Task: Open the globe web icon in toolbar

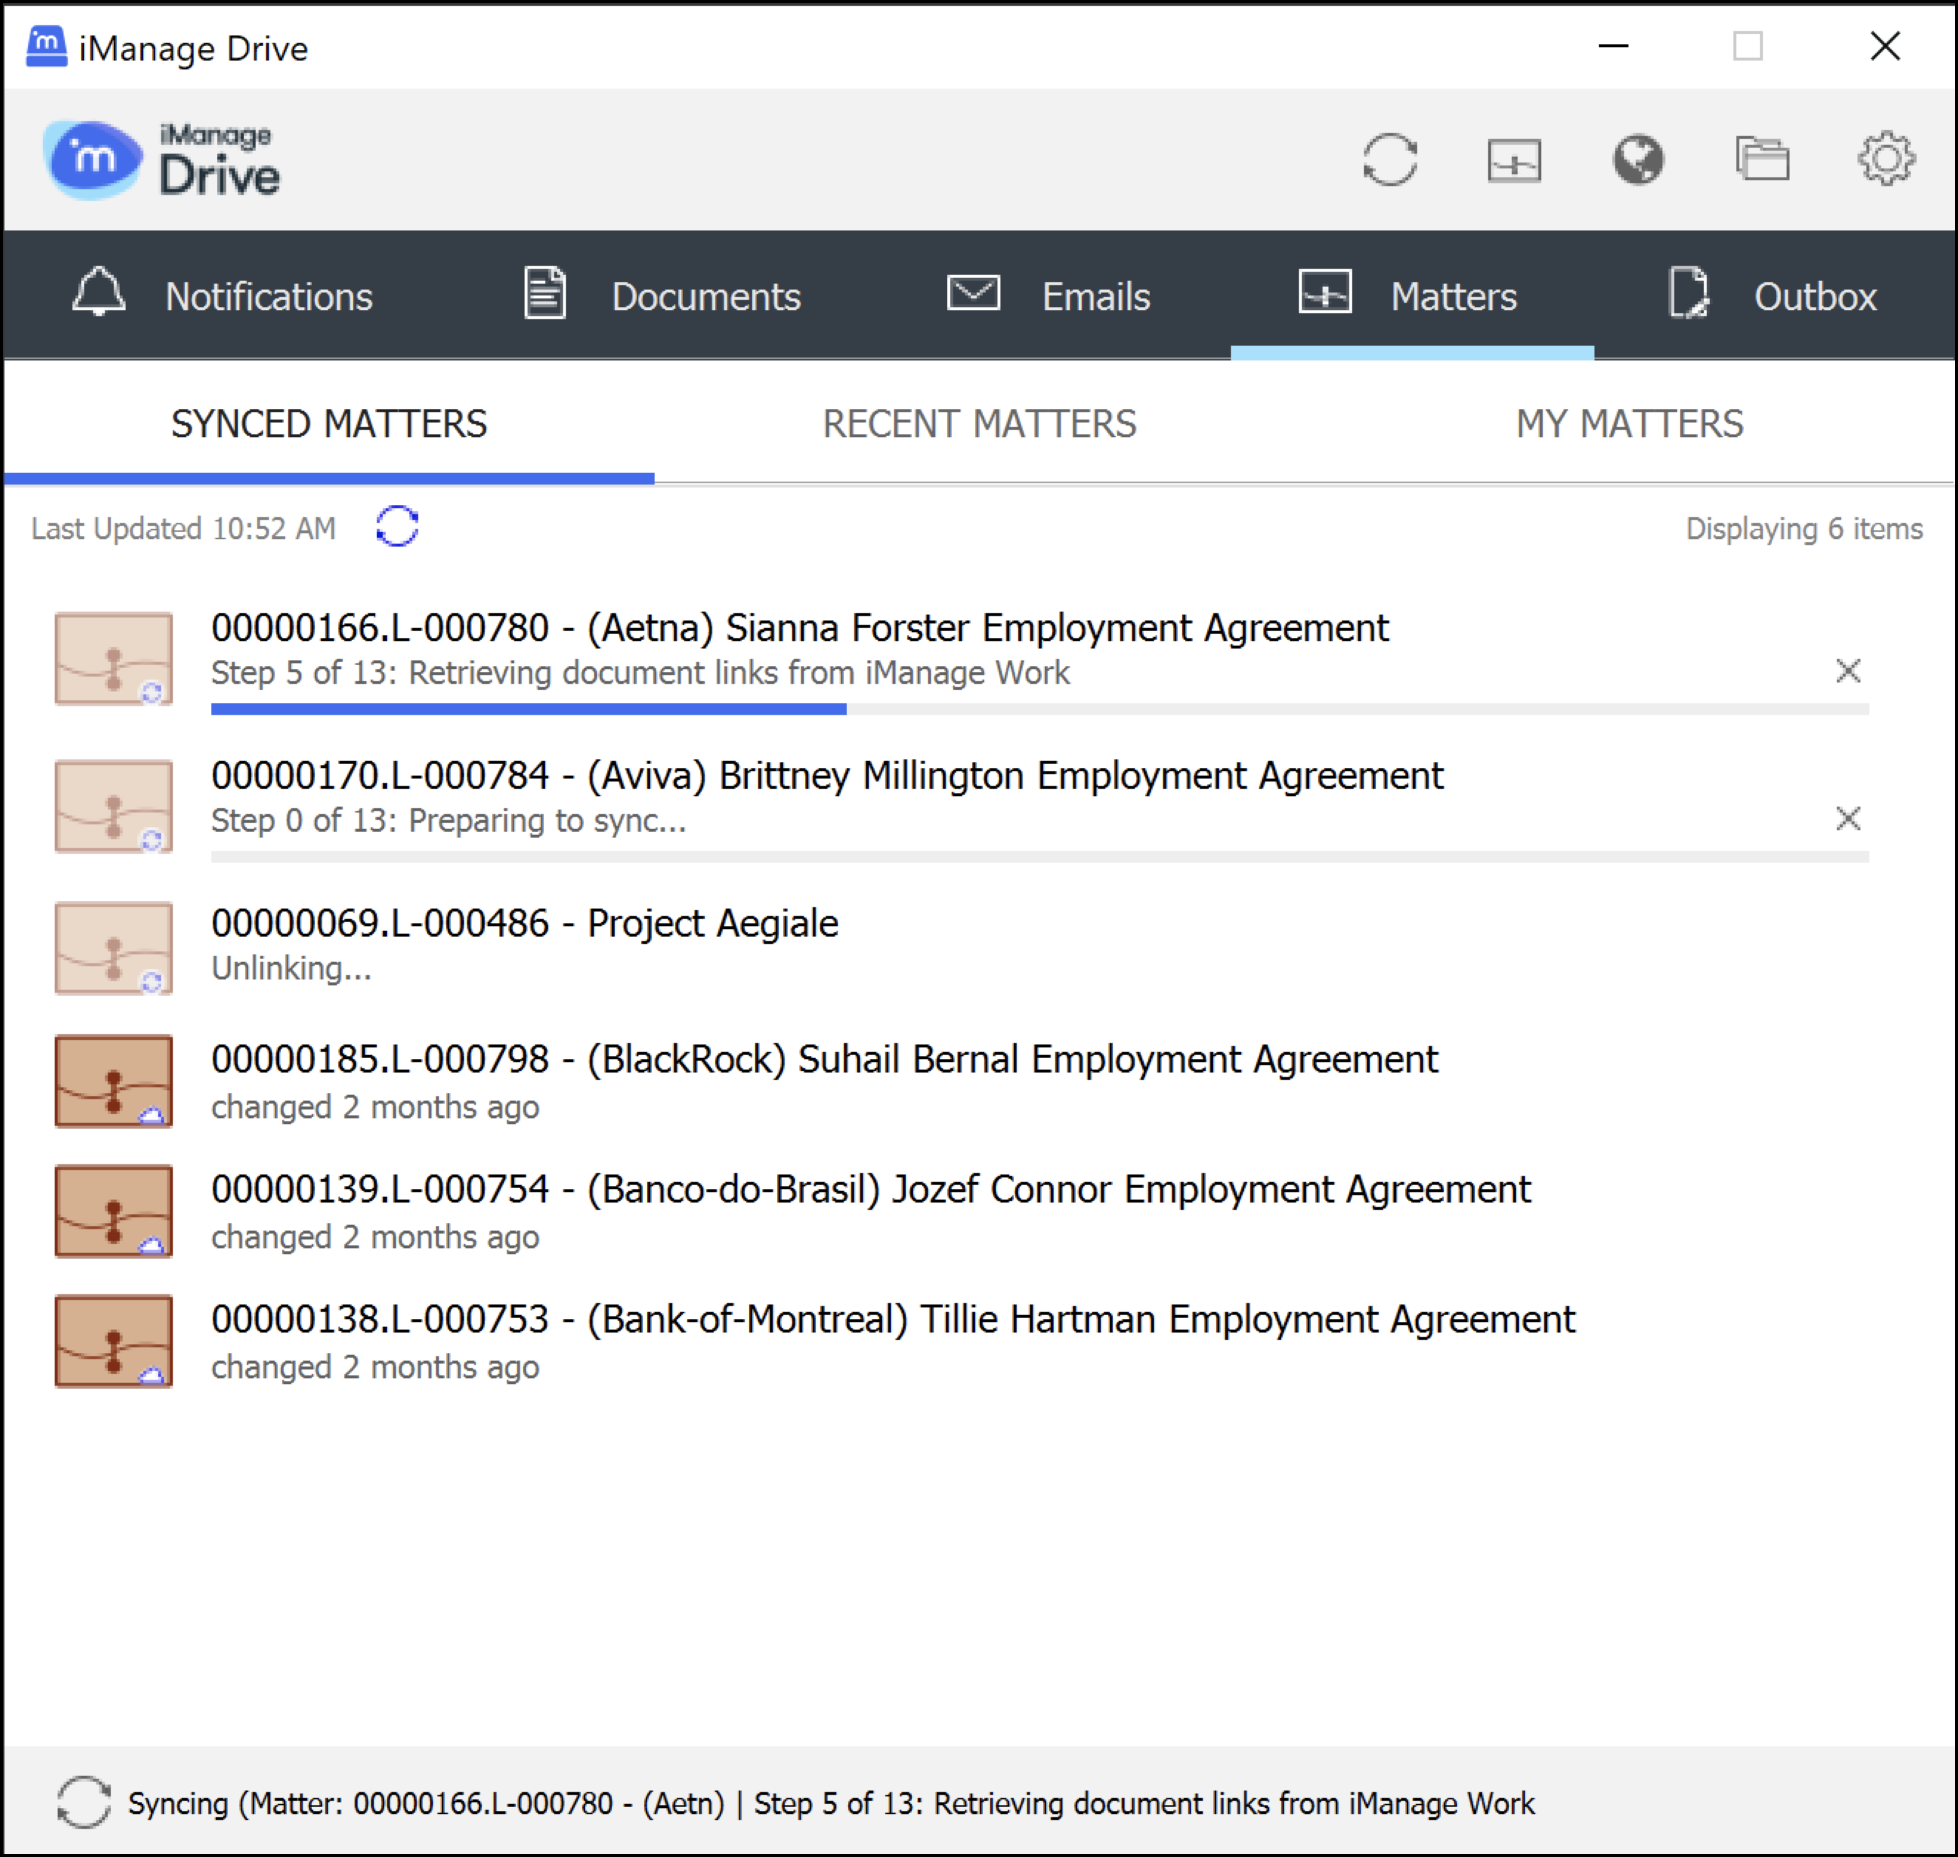Action: 1637,160
